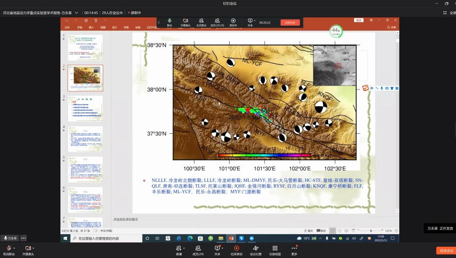Switch to the 设计 ribbon tab
The height and width of the screenshot is (258, 456).
[114, 27]
